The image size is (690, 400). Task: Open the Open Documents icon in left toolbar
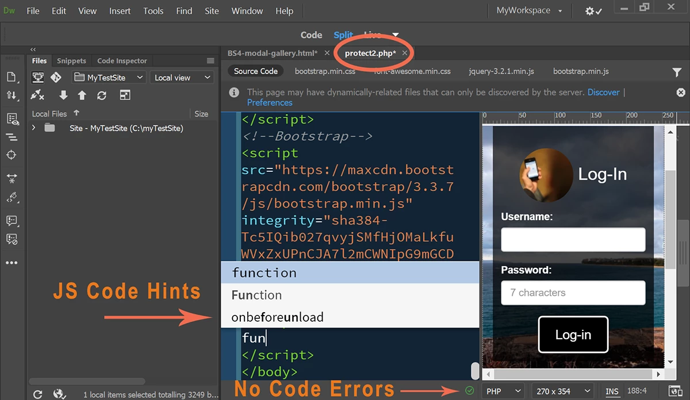(x=12, y=77)
